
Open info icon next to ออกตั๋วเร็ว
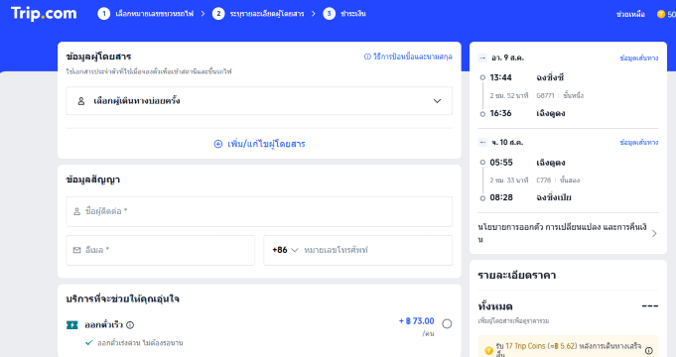coord(130,325)
